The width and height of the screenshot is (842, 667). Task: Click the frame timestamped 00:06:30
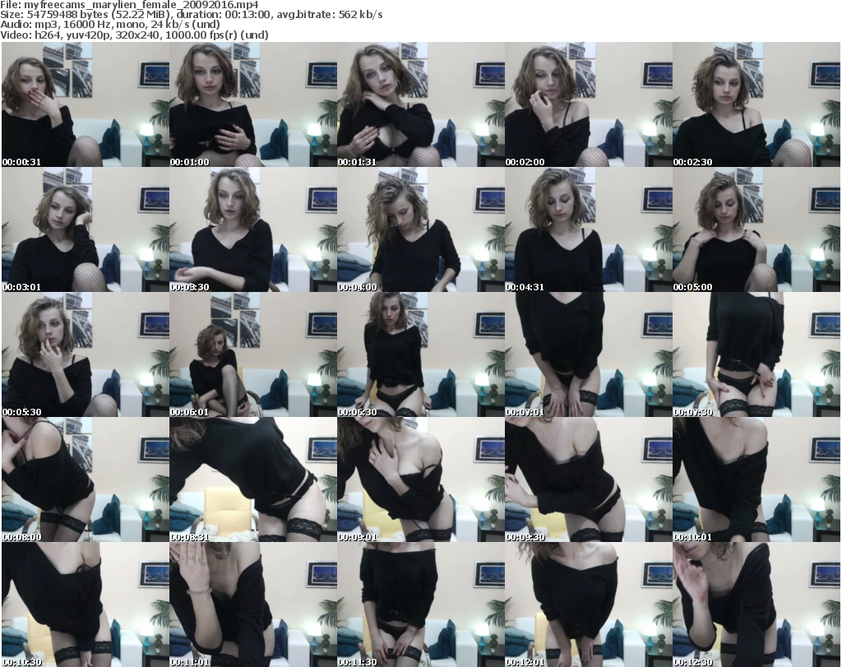pyautogui.click(x=420, y=355)
